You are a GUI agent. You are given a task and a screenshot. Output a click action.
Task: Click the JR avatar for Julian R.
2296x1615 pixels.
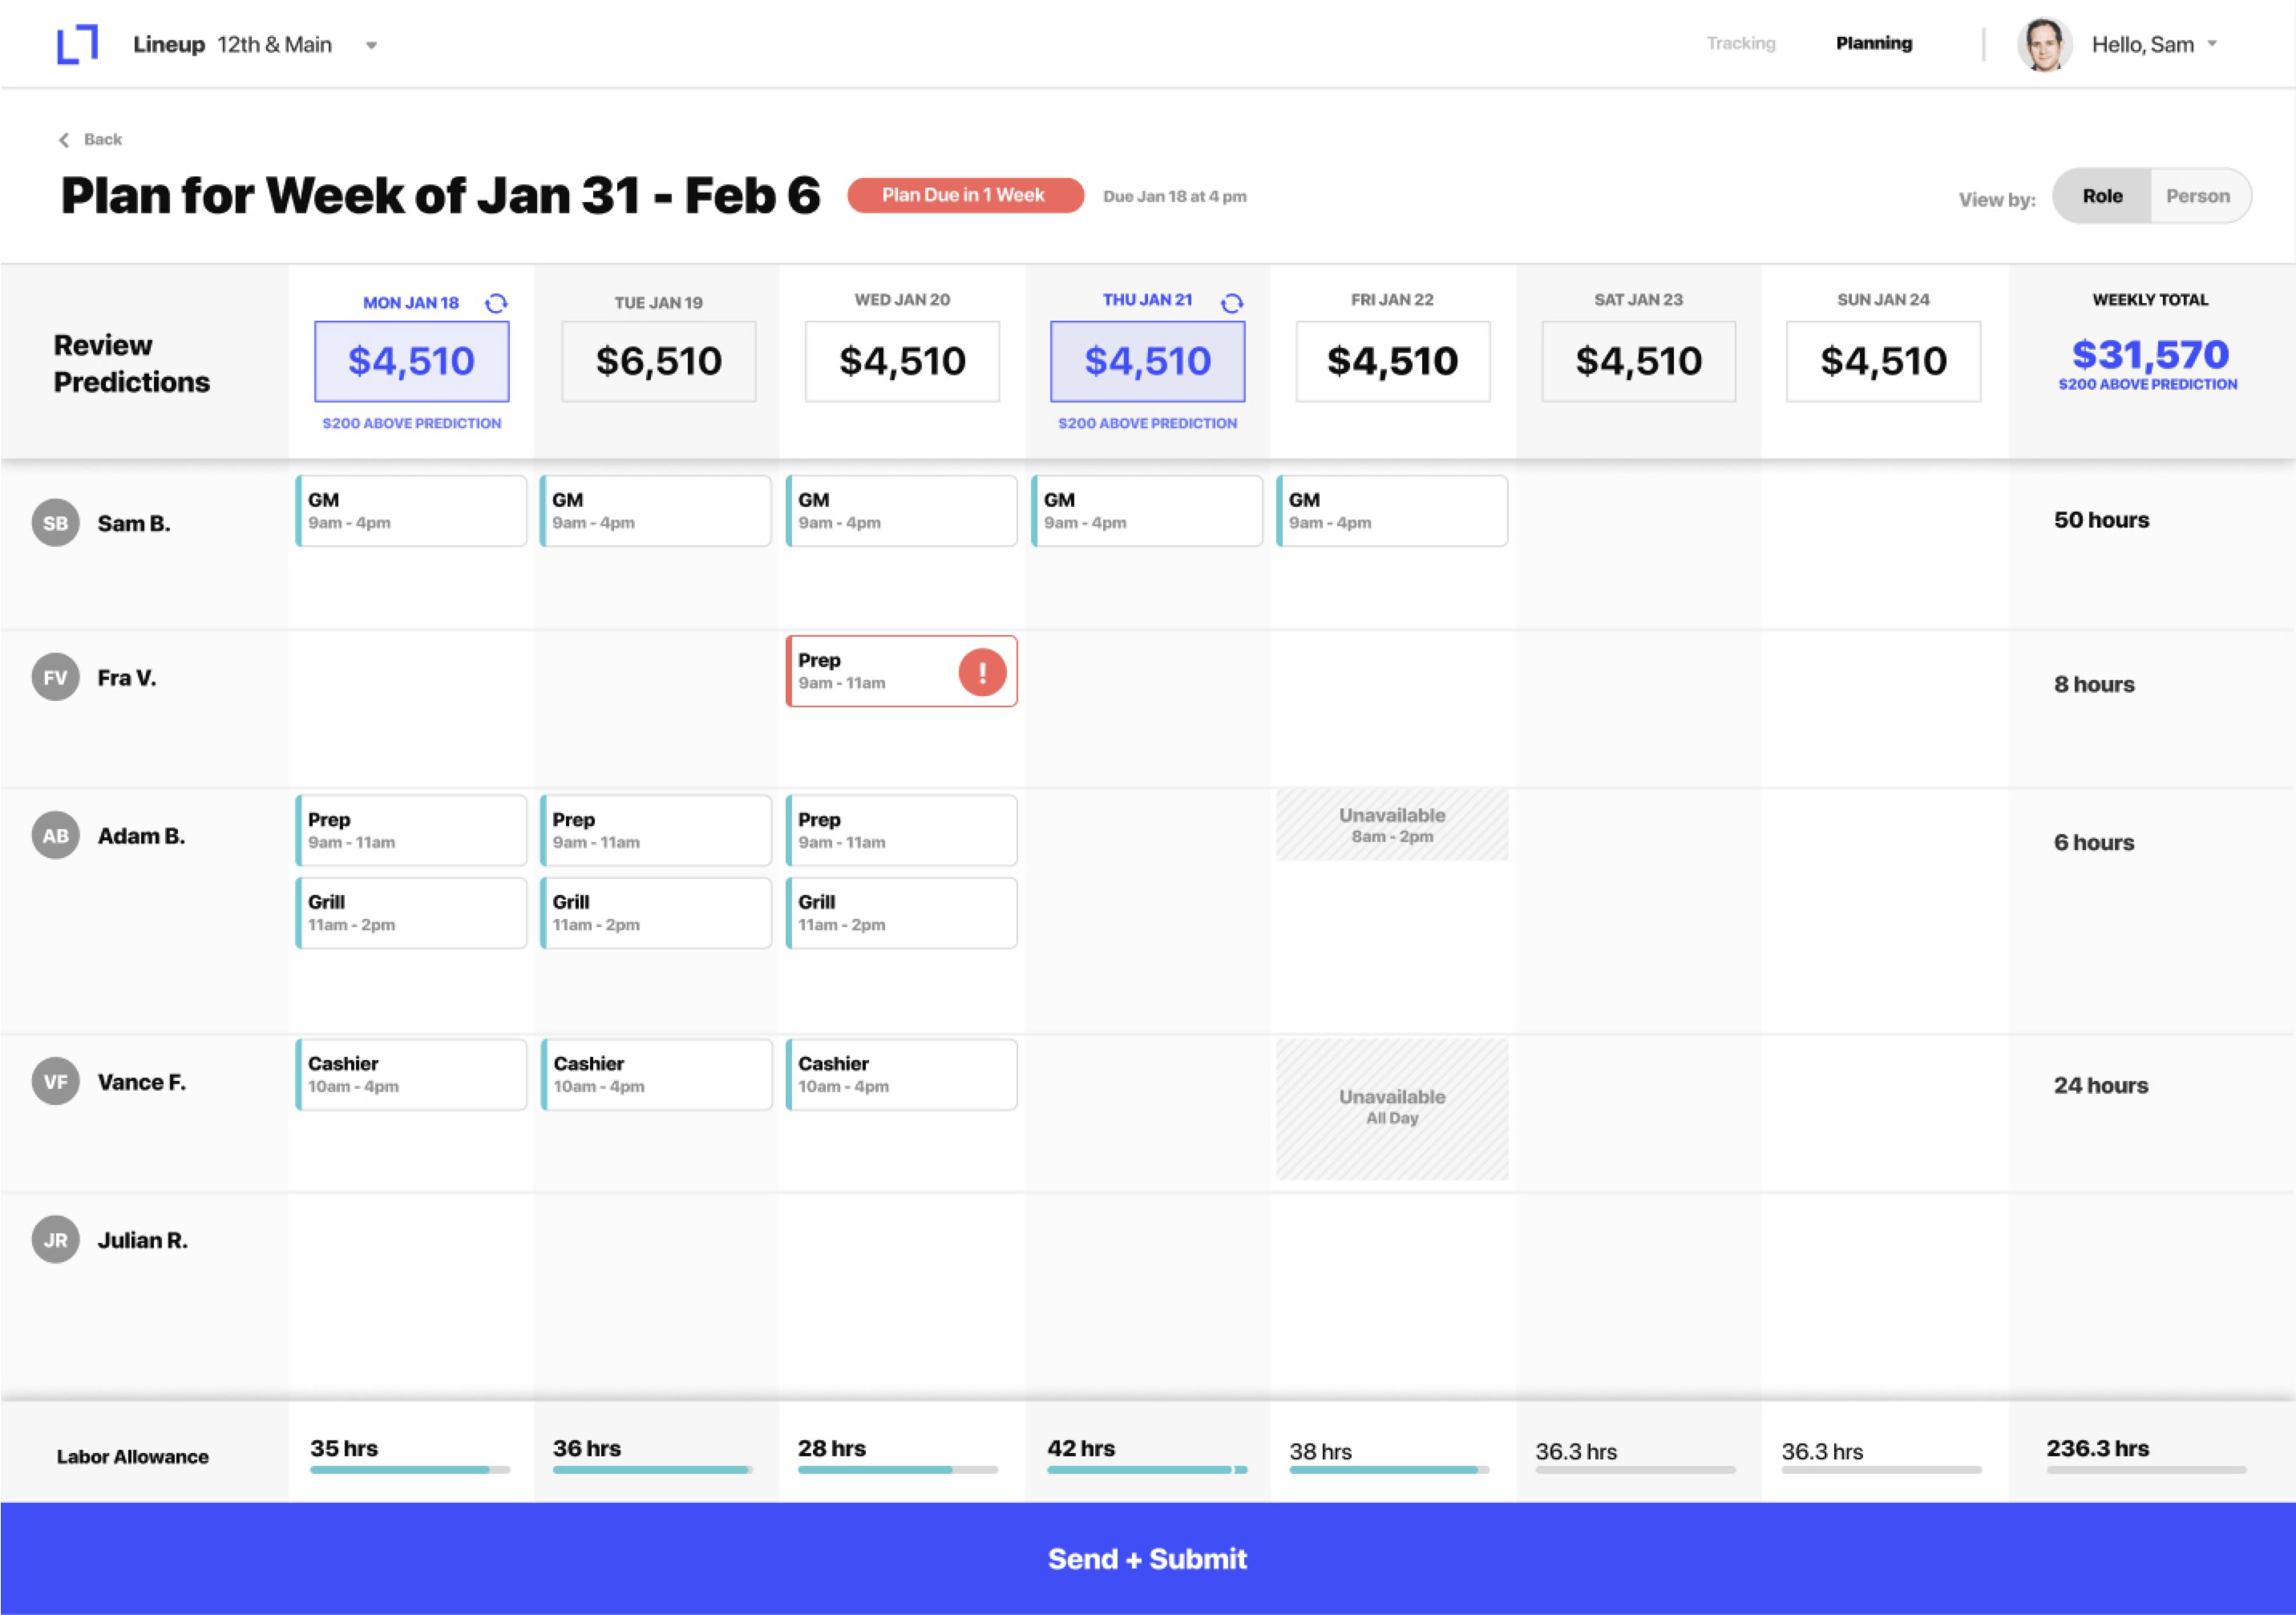point(56,1240)
